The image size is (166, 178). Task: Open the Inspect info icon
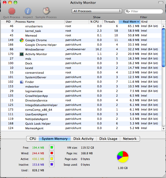coord(28,11)
